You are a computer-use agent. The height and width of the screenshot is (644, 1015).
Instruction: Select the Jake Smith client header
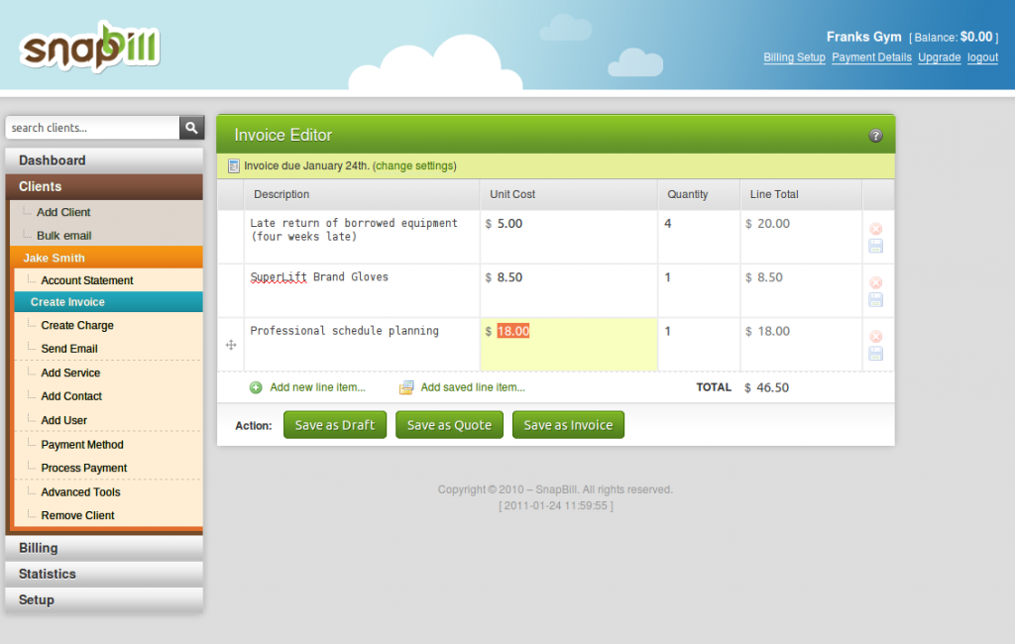click(107, 258)
